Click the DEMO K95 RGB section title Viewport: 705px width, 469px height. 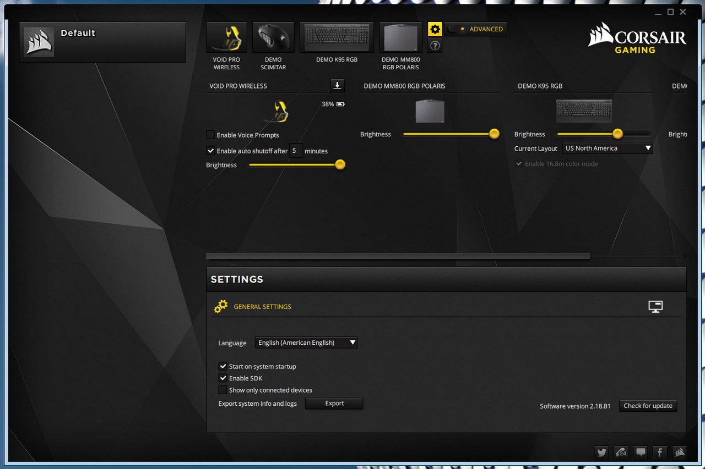(x=540, y=86)
